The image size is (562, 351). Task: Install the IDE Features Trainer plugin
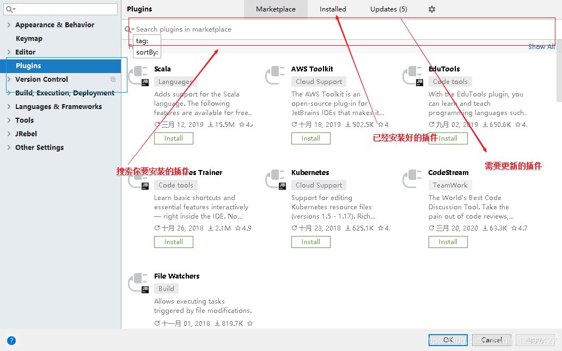[174, 242]
